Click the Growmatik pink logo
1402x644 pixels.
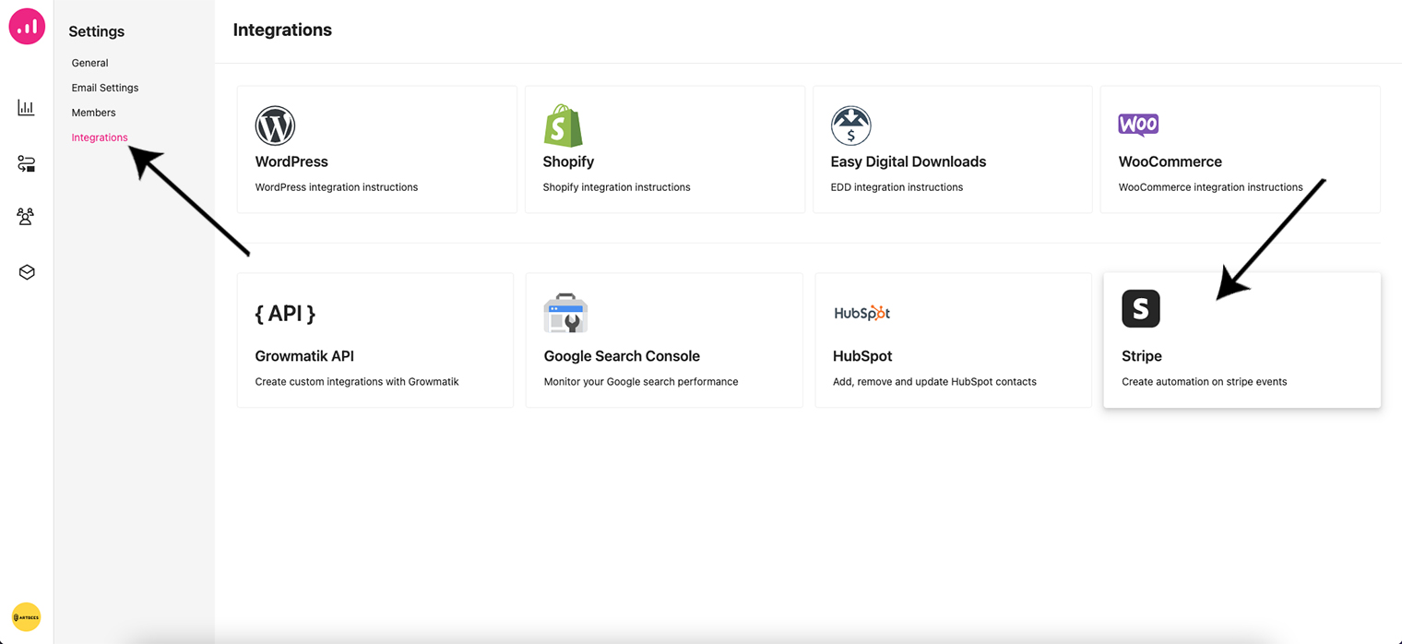[27, 27]
